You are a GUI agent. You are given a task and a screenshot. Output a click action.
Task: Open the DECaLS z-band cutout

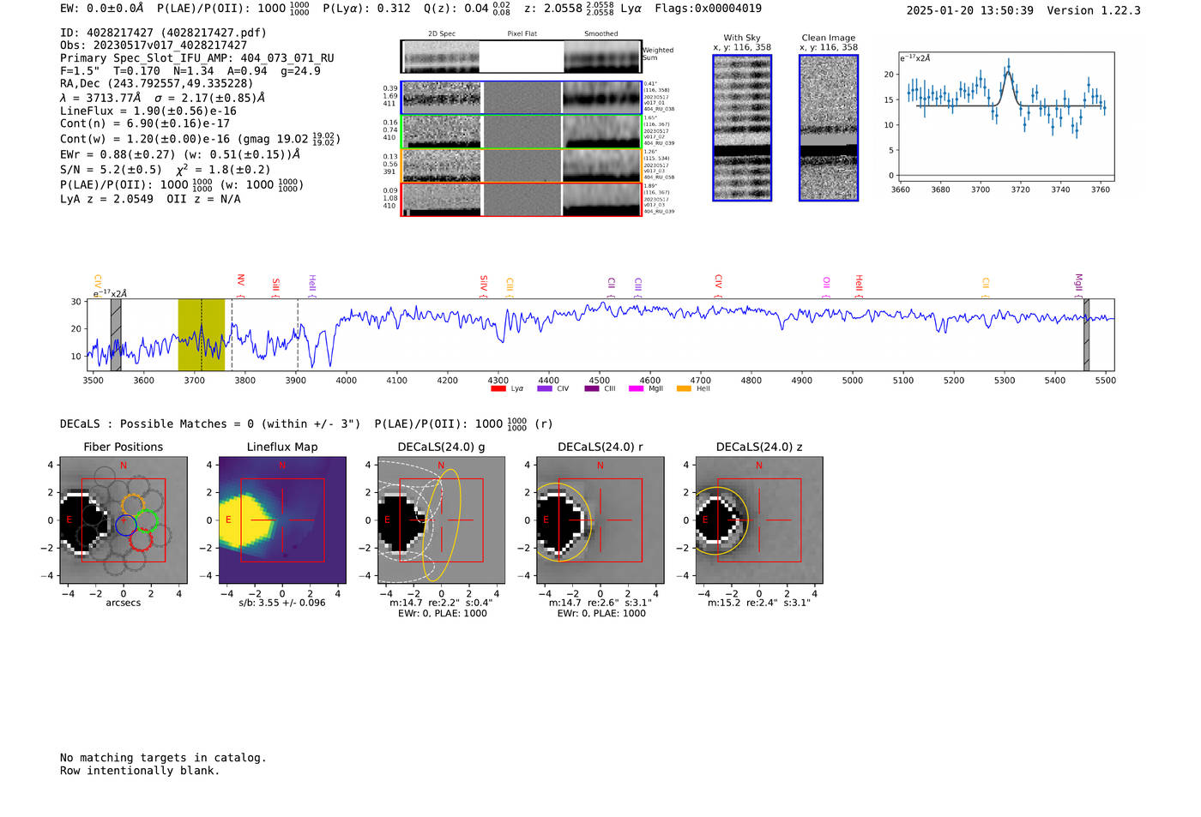coord(759,520)
